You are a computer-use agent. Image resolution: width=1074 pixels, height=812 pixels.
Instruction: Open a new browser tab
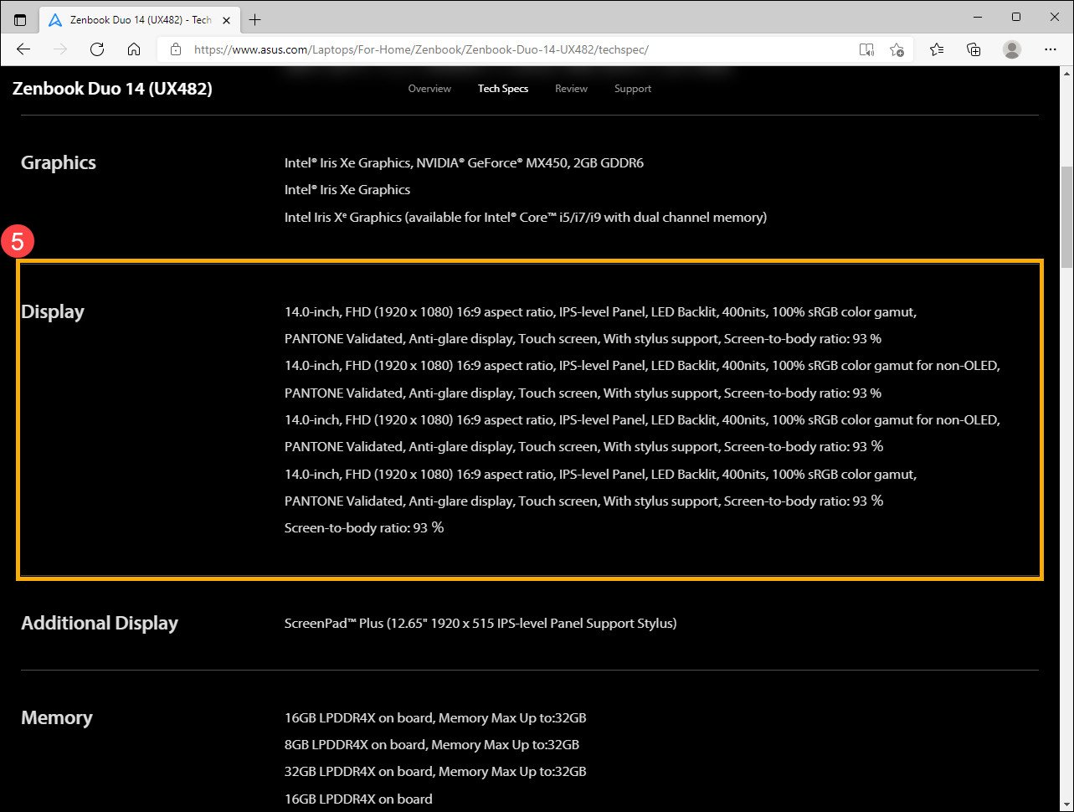click(255, 19)
